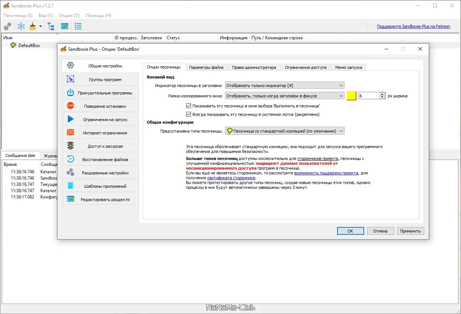This screenshot has height=314, width=461.
Task: Expand the broom cleanup dropdown arrow
Action: click(40, 27)
